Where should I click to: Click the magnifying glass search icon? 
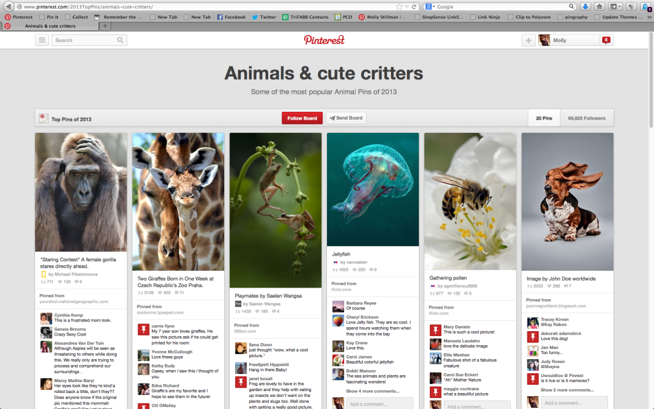pos(120,40)
